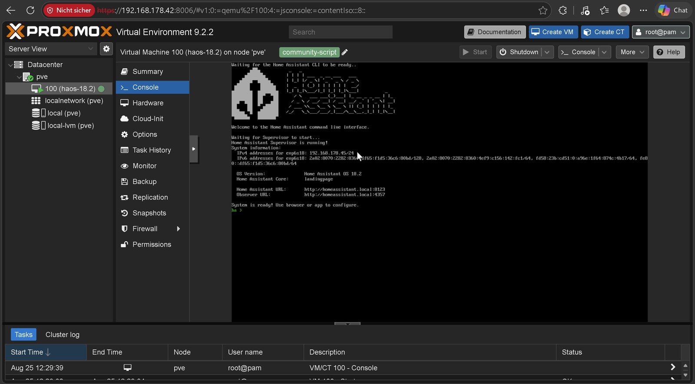
Task: Expand the noVNC control panel handle
Action: [194, 149]
